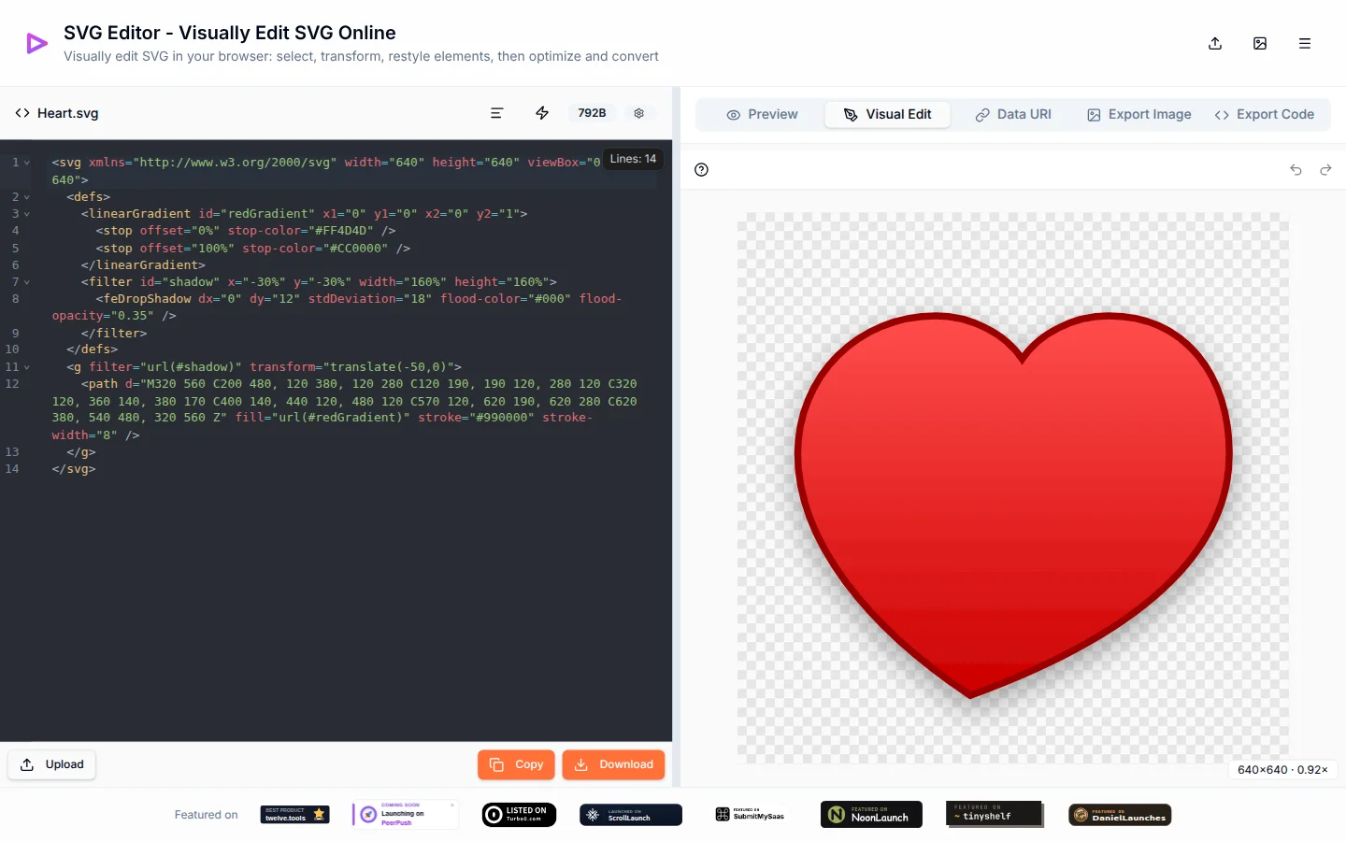Select the red heart shape on canvas
Screen dimensions: 1346x841
coord(1012,505)
